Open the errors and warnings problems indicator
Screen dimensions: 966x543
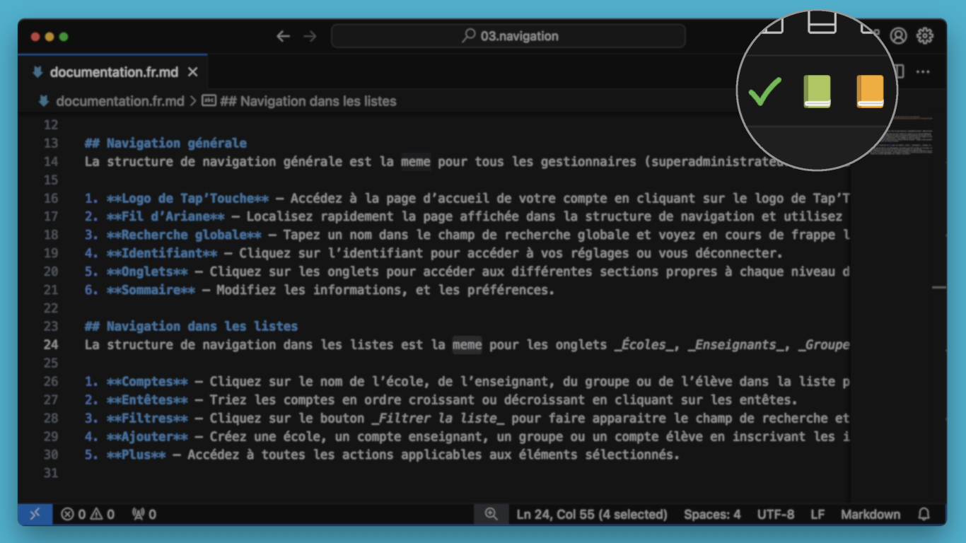point(88,514)
